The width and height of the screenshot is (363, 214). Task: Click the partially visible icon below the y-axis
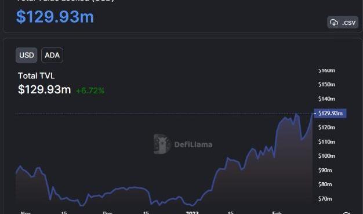[x=346, y=213]
